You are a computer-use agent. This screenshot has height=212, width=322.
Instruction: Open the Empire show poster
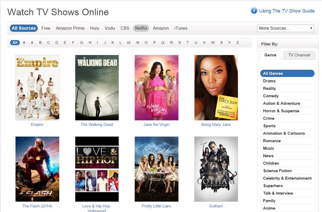[37, 88]
